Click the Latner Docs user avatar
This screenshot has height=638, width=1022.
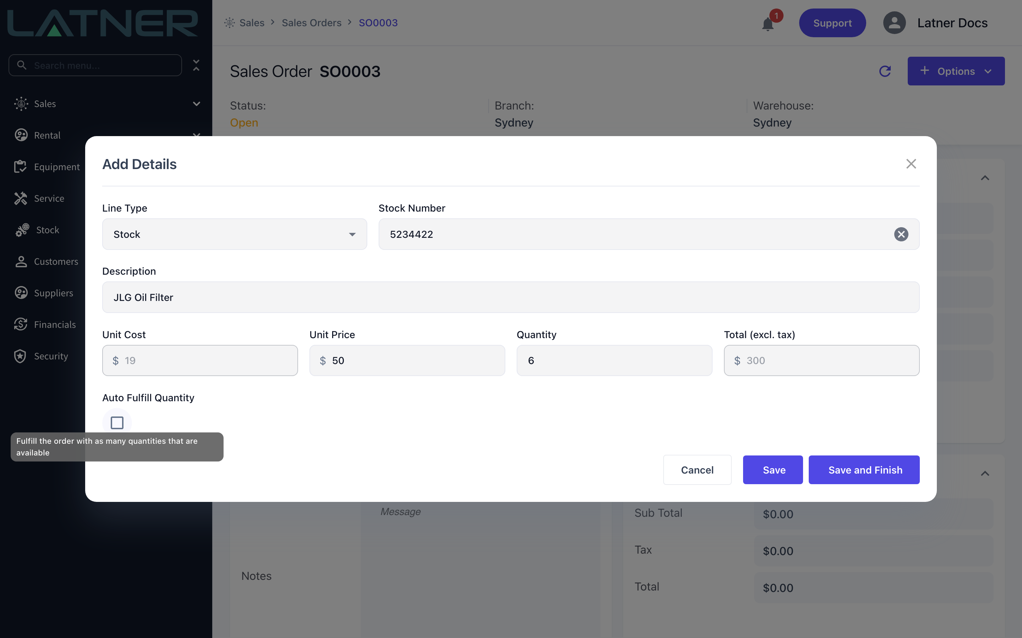pos(894,23)
